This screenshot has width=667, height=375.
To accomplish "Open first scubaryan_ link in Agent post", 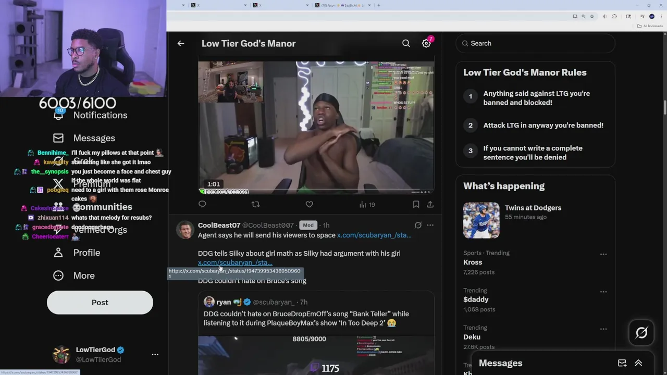I will click(x=374, y=235).
